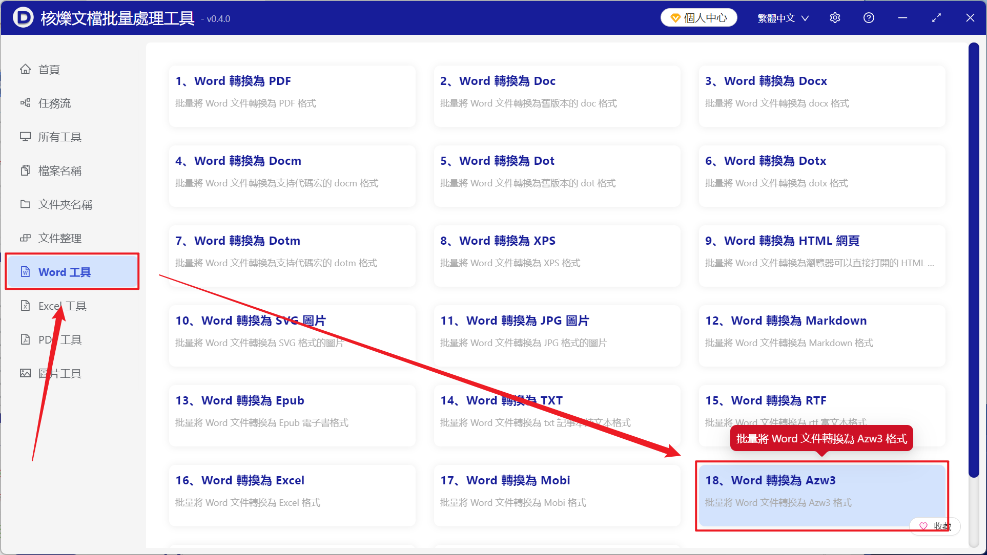Screen dimensions: 987x555
Task: Click the Excel file icon in sidebar
Action: click(25, 306)
